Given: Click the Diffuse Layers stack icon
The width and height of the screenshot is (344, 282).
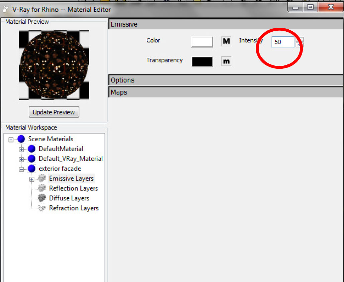Looking at the screenshot, I should pyautogui.click(x=42, y=198).
